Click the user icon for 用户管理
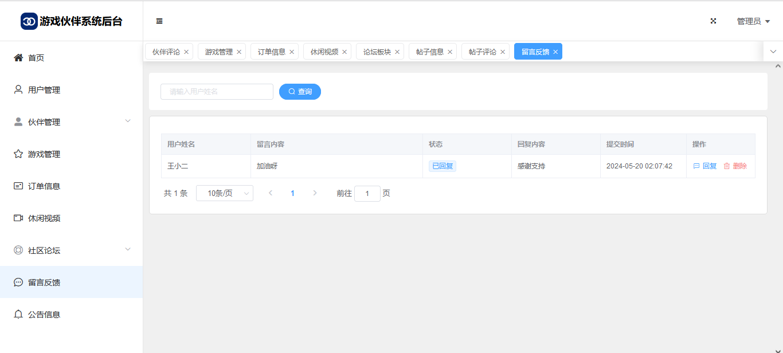The width and height of the screenshot is (783, 353). tap(18, 90)
